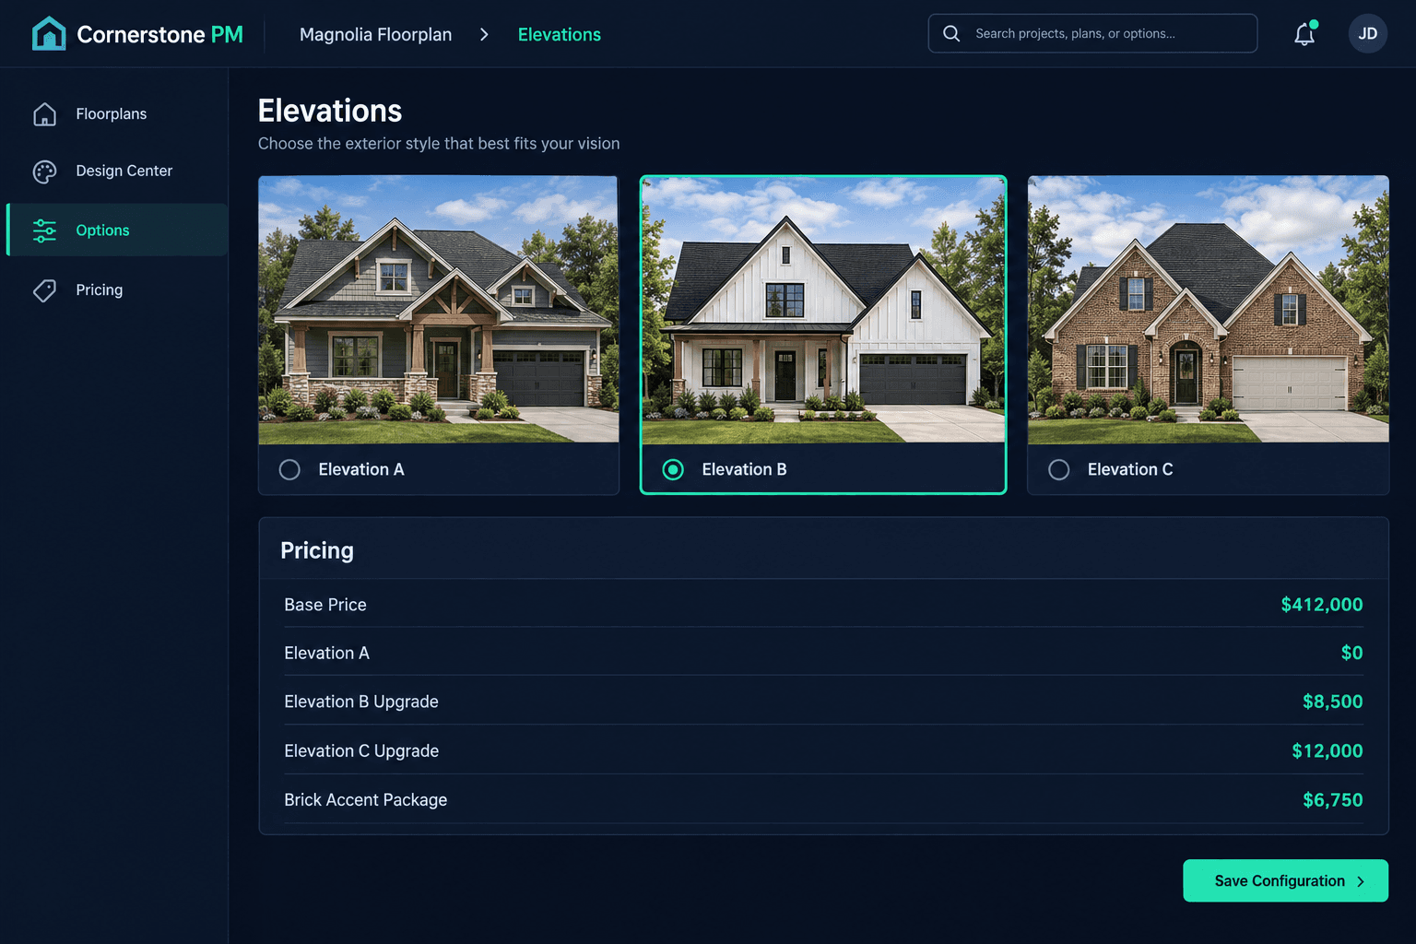Focus the search projects input field
The image size is (1416, 944).
(x=1092, y=33)
